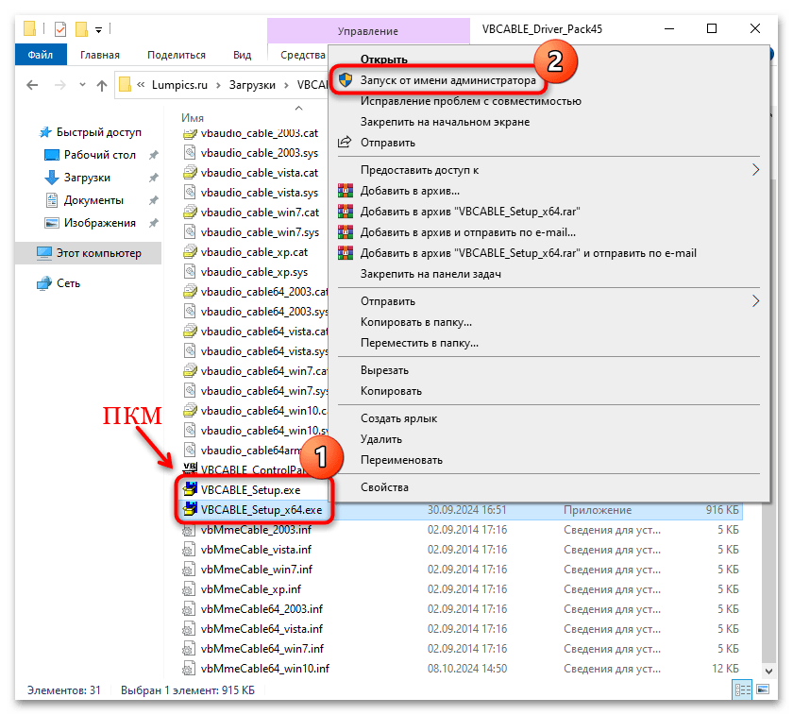Select Этот компьютер in navigation pane
The height and width of the screenshot is (715, 793).
(x=89, y=253)
